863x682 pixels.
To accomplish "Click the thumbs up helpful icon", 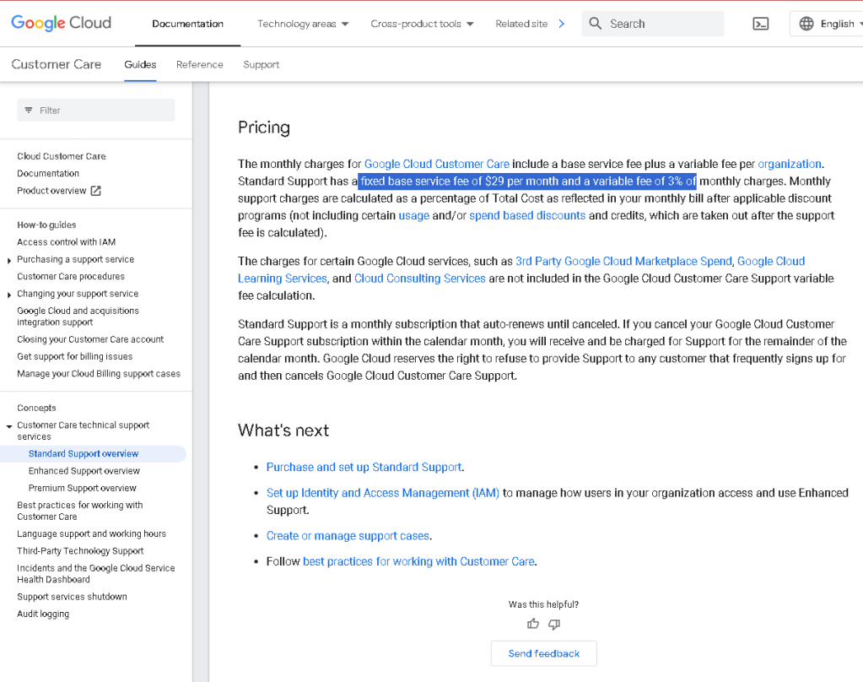I will tap(533, 624).
